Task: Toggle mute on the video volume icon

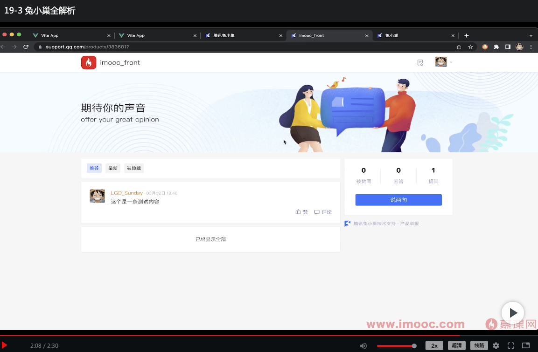Action: tap(363, 345)
